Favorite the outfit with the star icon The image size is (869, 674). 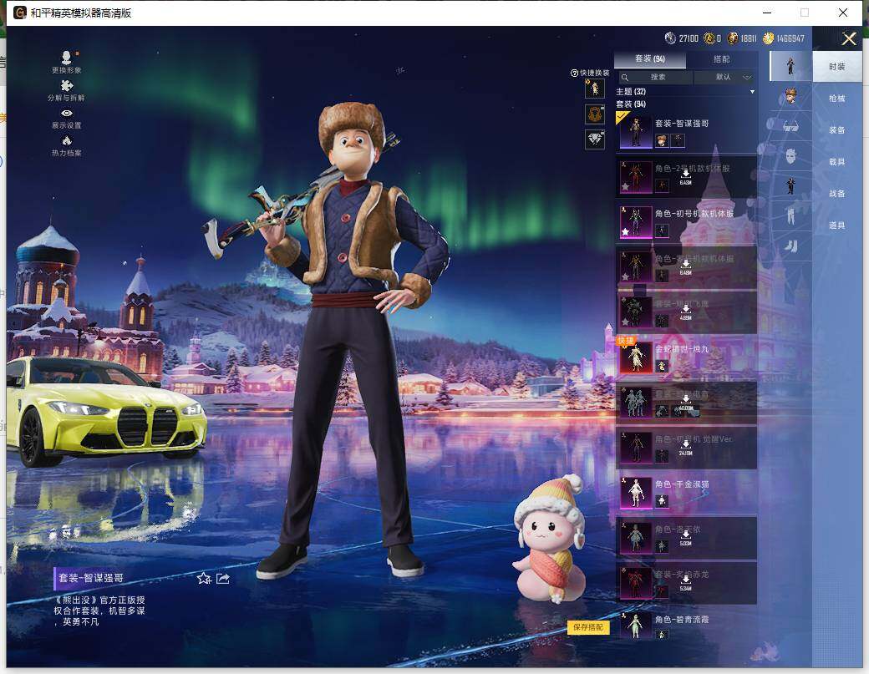[x=204, y=579]
